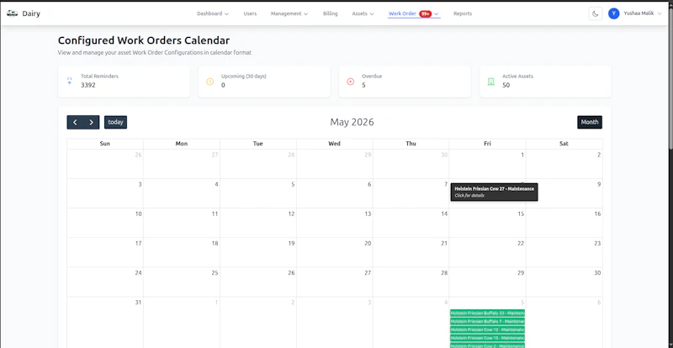673x348 pixels.
Task: Open the Reports page
Action: point(463,13)
